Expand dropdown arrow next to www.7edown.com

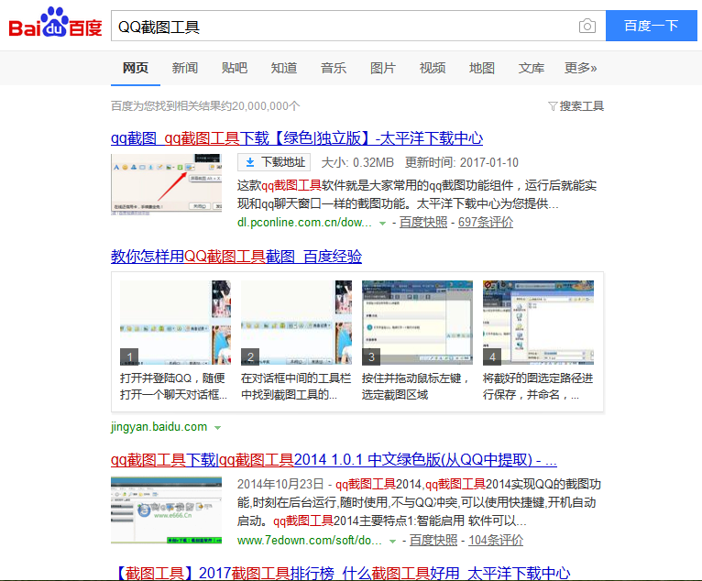(392, 542)
